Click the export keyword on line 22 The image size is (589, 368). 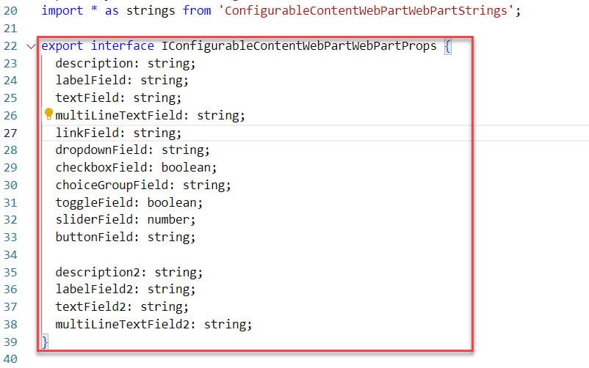62,46
